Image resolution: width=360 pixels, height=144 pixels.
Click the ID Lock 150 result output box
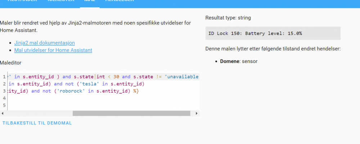coord(273,33)
